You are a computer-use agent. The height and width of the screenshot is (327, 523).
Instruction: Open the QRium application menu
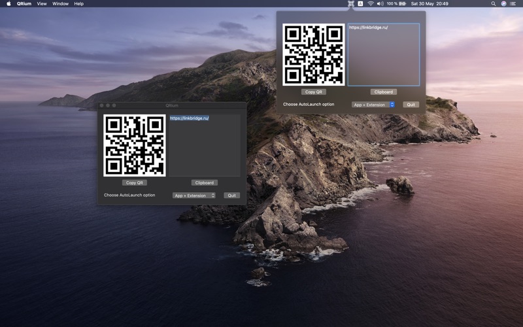pyautogui.click(x=24, y=4)
